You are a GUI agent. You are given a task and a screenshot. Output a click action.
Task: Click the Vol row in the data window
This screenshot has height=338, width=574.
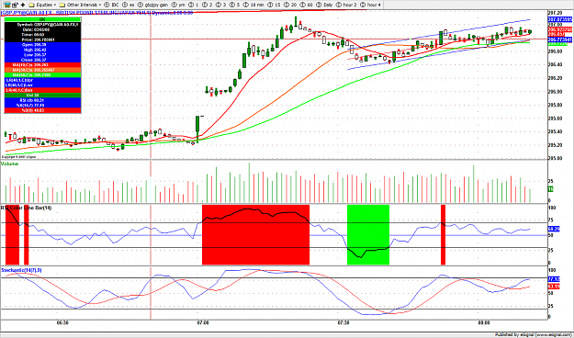pos(42,95)
